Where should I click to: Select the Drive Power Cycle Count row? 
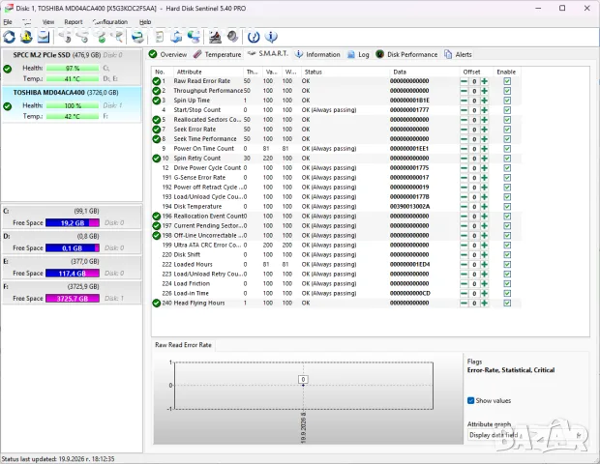coord(336,168)
